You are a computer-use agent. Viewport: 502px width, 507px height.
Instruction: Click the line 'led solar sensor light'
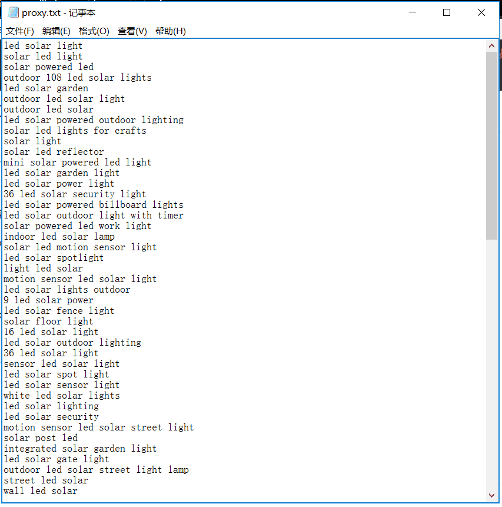tap(62, 386)
